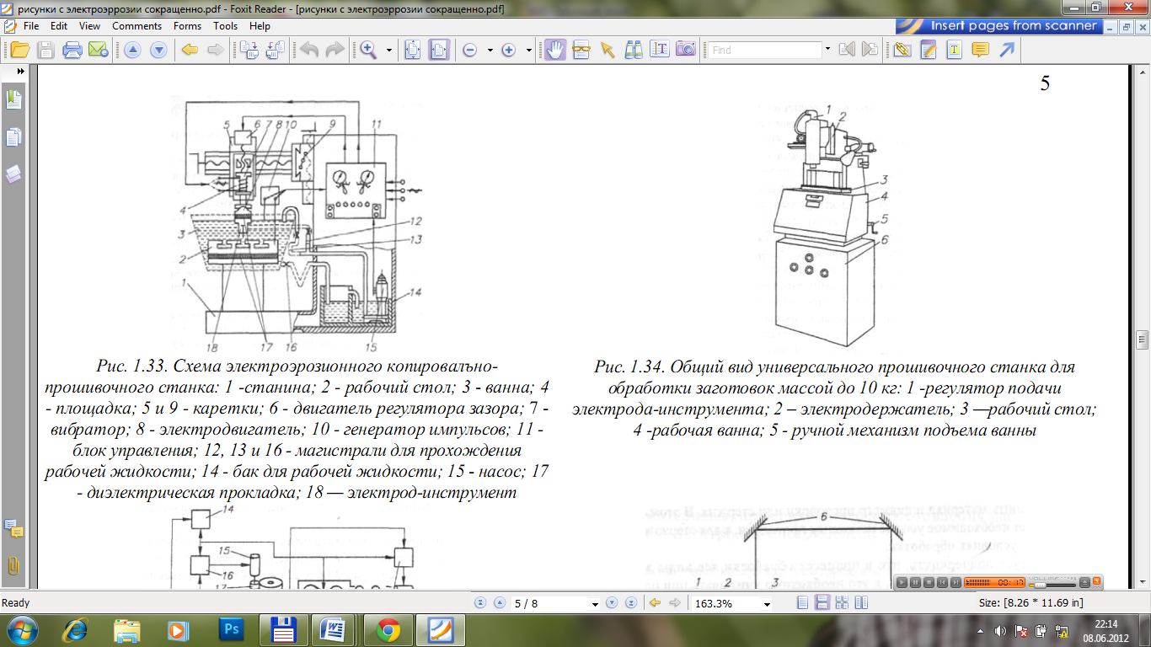Select the Arrow selection tool
The image size is (1151, 647).
coord(607,50)
